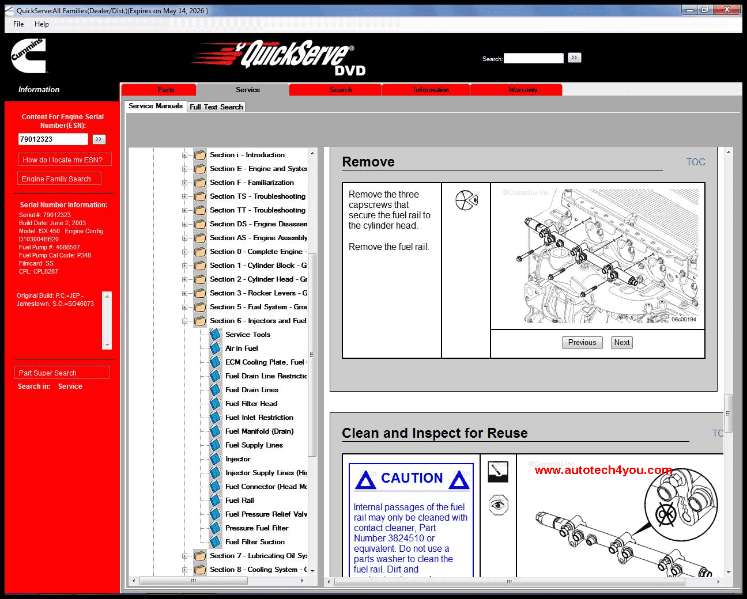The width and height of the screenshot is (747, 599).
Task: Select Section TT - Troubleshooting row
Action: pos(257,210)
